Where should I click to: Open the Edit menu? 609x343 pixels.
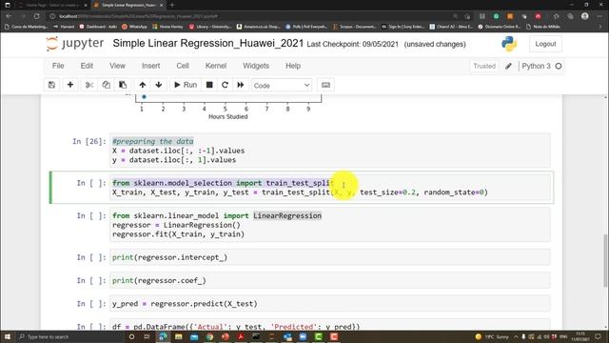[x=87, y=66]
